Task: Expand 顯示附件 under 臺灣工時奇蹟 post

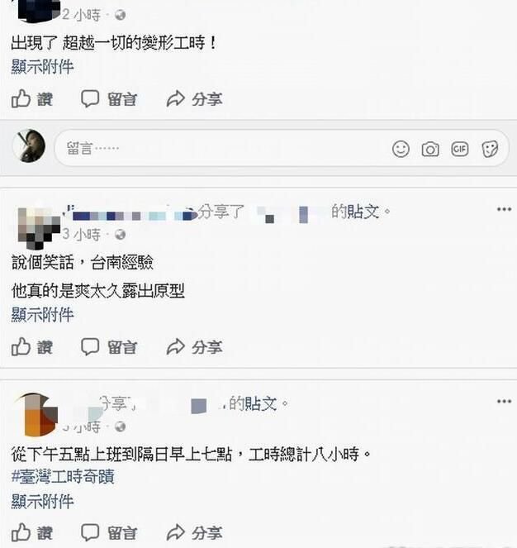Action: tap(42, 501)
